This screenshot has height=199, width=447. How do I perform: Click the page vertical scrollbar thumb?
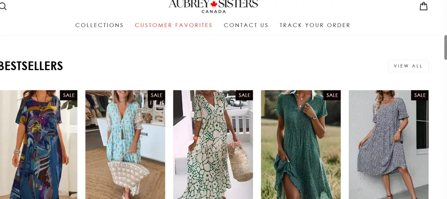pyautogui.click(x=446, y=47)
